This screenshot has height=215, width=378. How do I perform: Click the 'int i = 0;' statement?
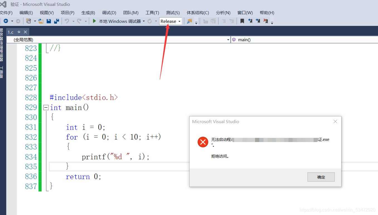point(86,127)
